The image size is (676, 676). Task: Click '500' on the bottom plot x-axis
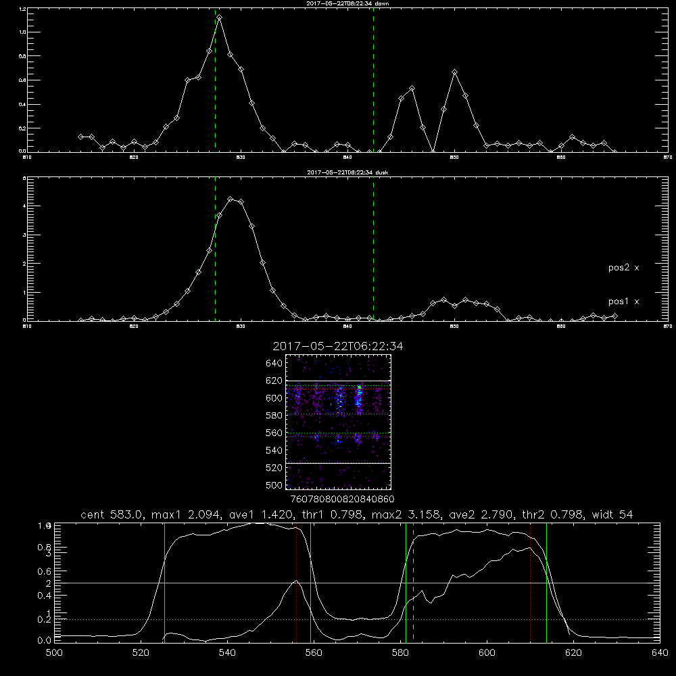[x=54, y=653]
